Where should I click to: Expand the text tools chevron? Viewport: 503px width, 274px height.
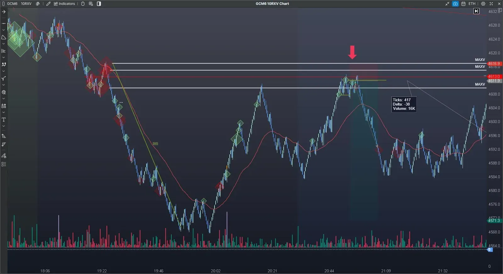pos(4,126)
